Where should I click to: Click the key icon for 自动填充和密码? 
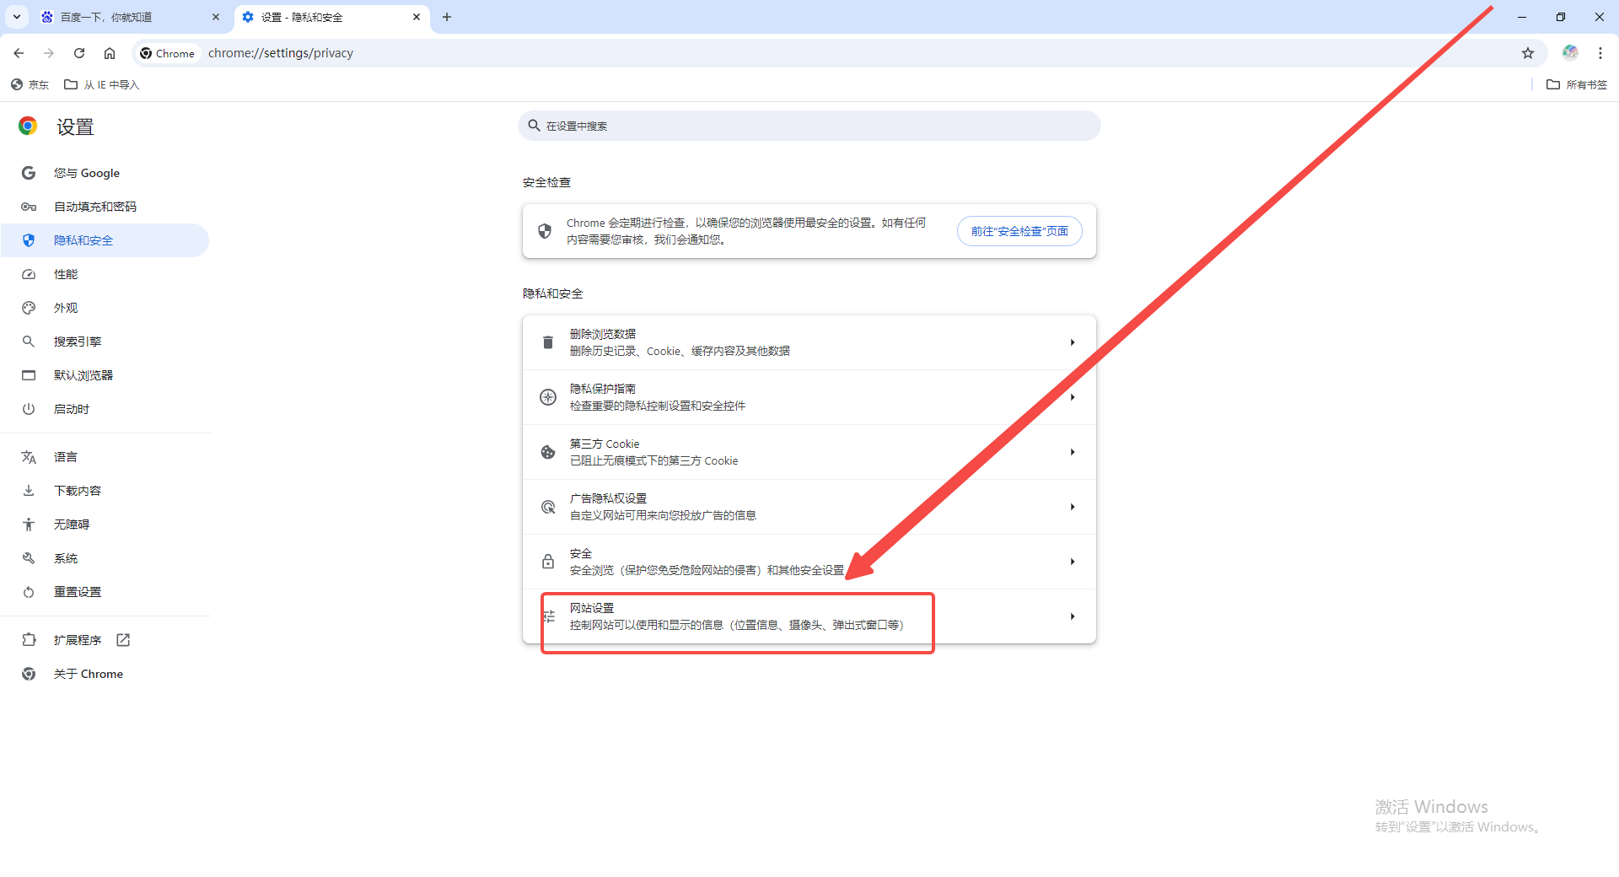click(29, 207)
